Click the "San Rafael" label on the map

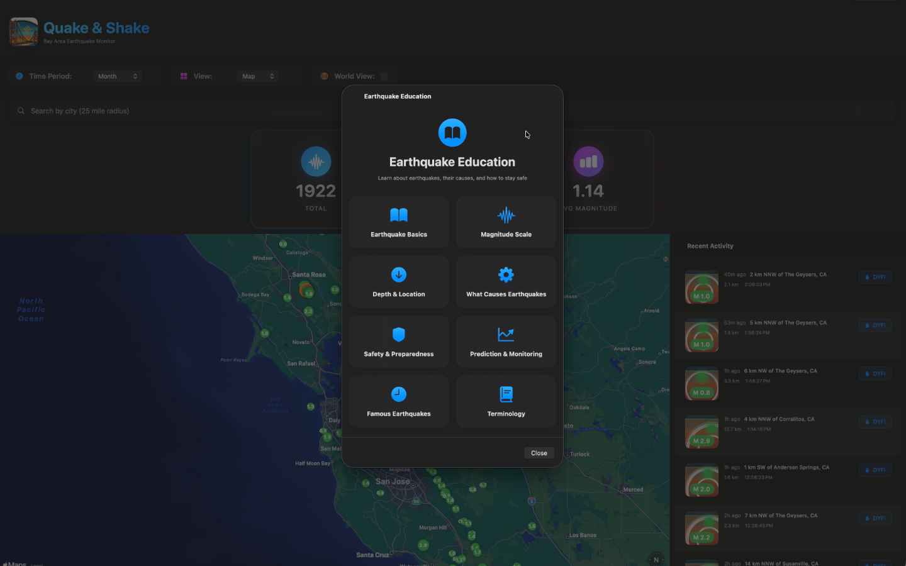tap(301, 363)
